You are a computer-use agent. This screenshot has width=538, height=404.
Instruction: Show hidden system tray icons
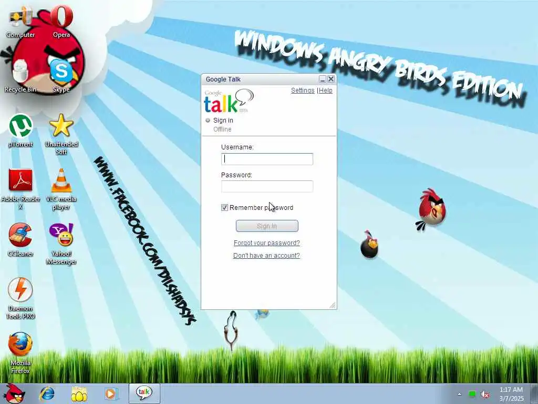(459, 394)
